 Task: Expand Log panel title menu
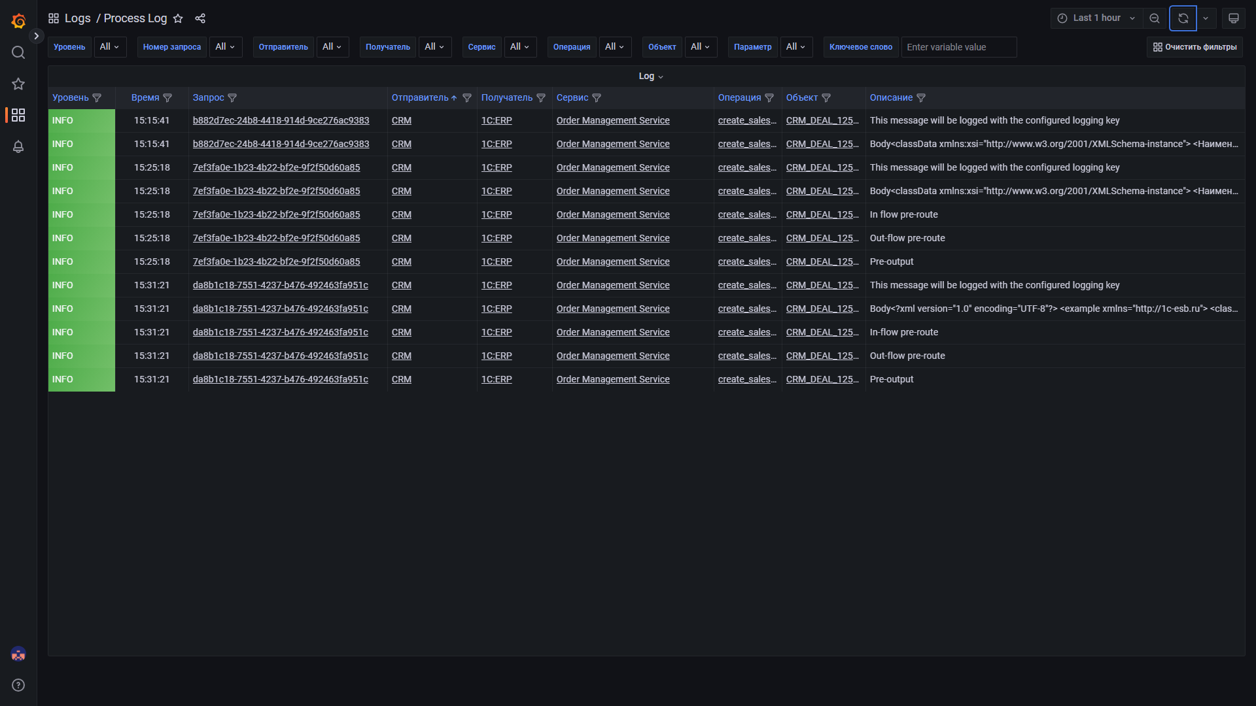click(651, 76)
